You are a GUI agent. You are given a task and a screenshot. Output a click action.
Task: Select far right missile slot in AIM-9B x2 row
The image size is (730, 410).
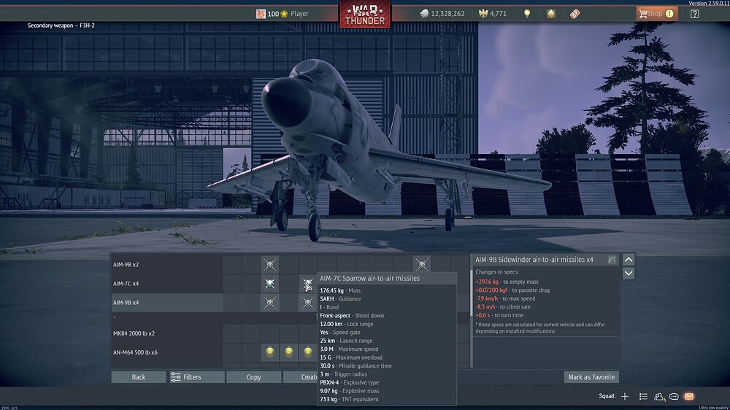click(422, 264)
